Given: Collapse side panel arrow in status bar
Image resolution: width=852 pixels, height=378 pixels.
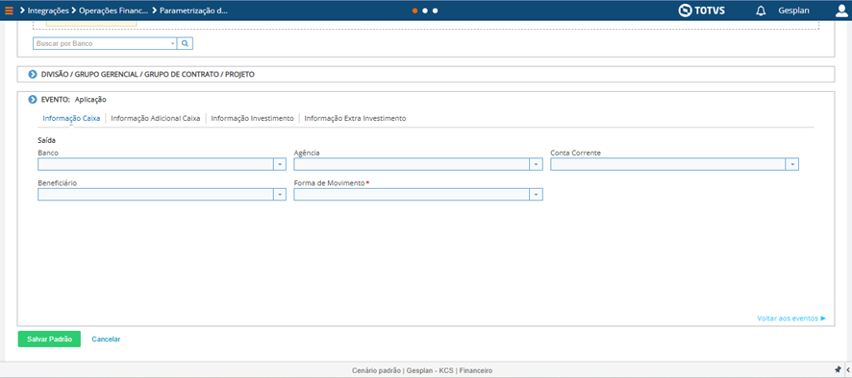Looking at the screenshot, I should point(847,369).
